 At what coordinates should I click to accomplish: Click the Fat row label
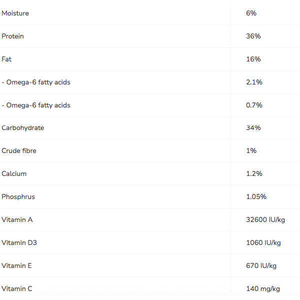click(6, 59)
